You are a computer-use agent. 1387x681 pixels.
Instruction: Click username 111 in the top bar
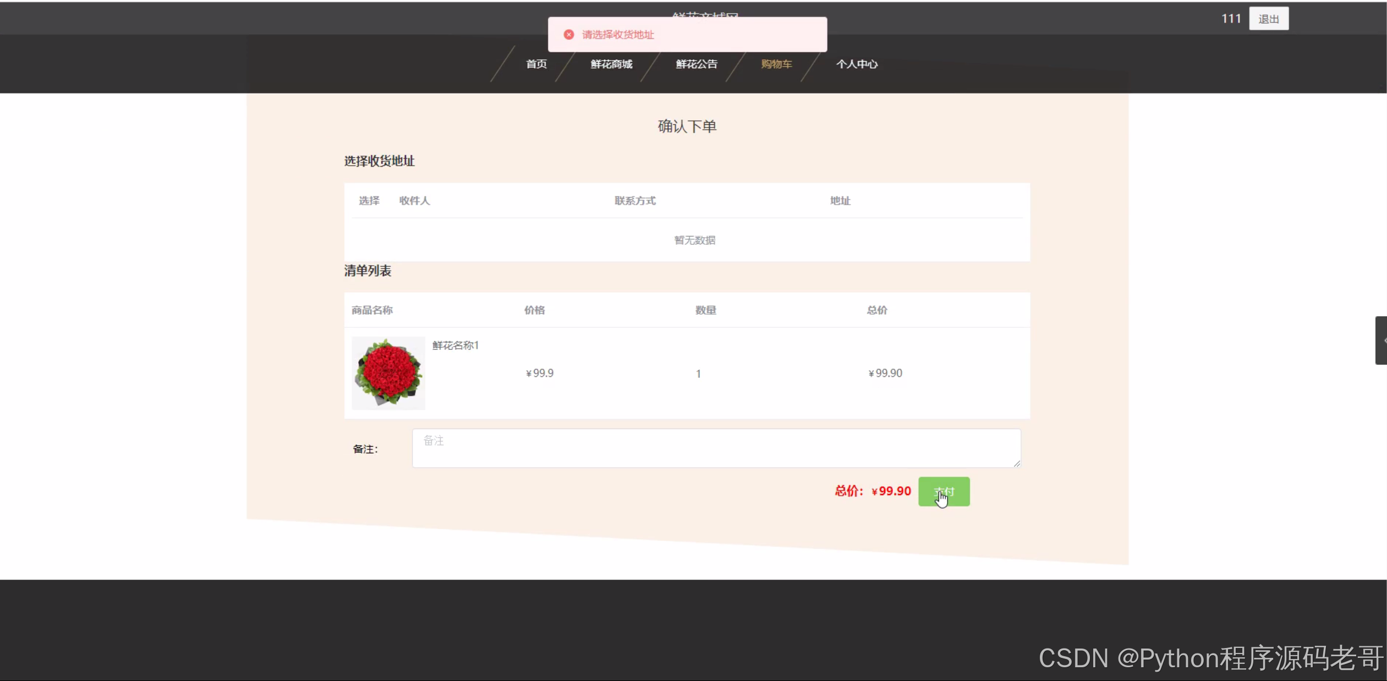1231,19
